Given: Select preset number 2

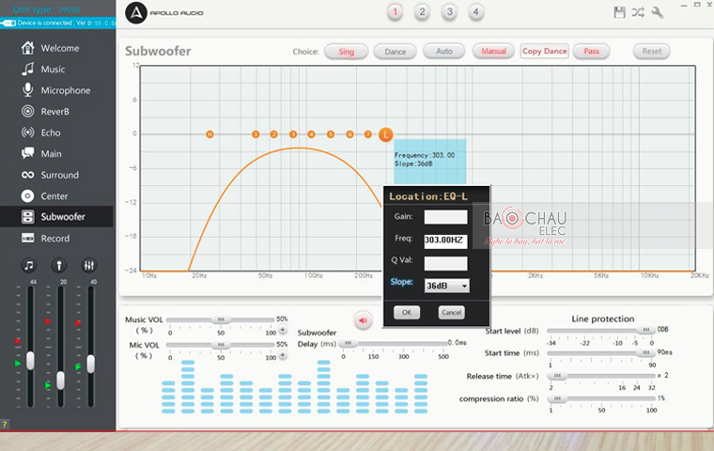Looking at the screenshot, I should tap(422, 12).
